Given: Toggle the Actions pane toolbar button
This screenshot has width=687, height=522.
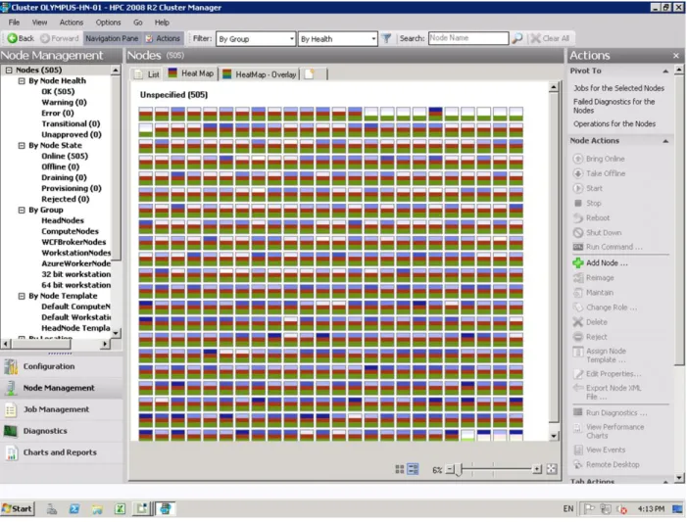Looking at the screenshot, I should click(163, 38).
